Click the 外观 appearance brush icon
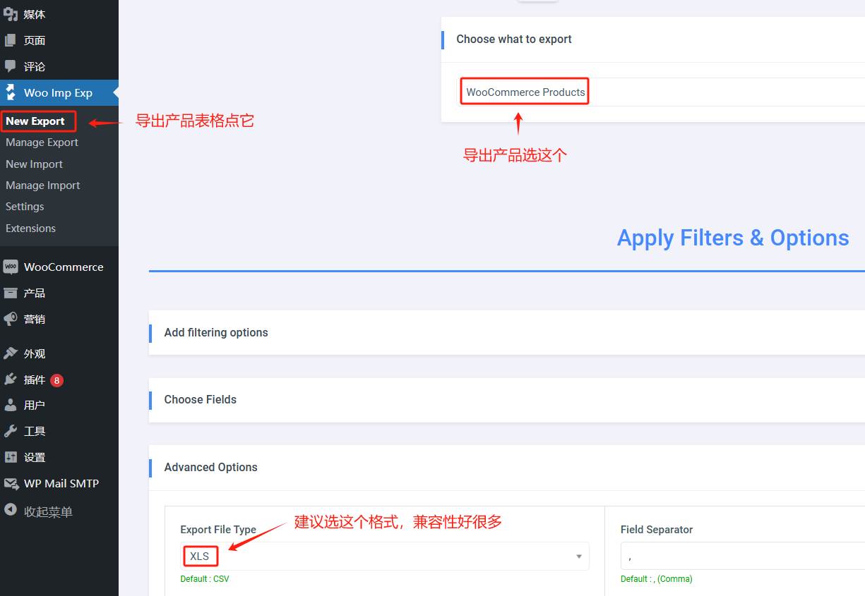The width and height of the screenshot is (865, 596). click(x=11, y=353)
